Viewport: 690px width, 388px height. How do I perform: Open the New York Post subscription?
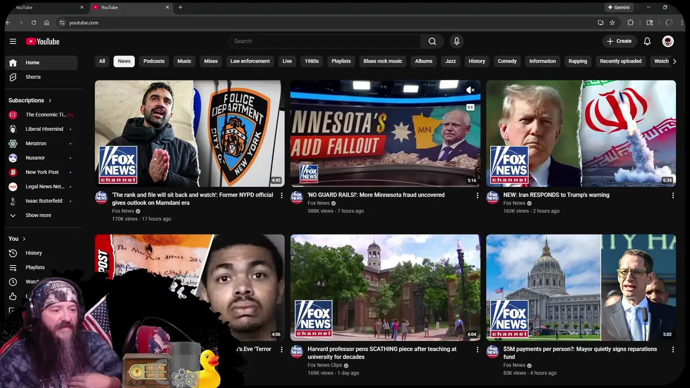click(x=42, y=172)
